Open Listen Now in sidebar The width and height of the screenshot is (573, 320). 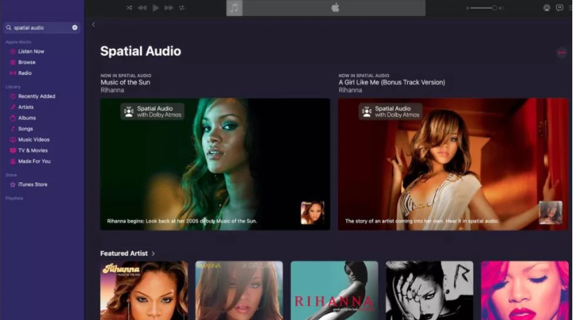click(x=31, y=52)
